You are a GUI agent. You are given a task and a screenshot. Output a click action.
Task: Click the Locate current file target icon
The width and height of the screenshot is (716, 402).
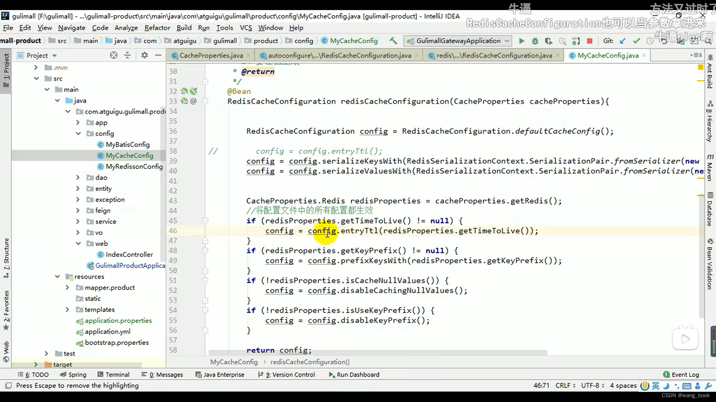pyautogui.click(x=114, y=55)
